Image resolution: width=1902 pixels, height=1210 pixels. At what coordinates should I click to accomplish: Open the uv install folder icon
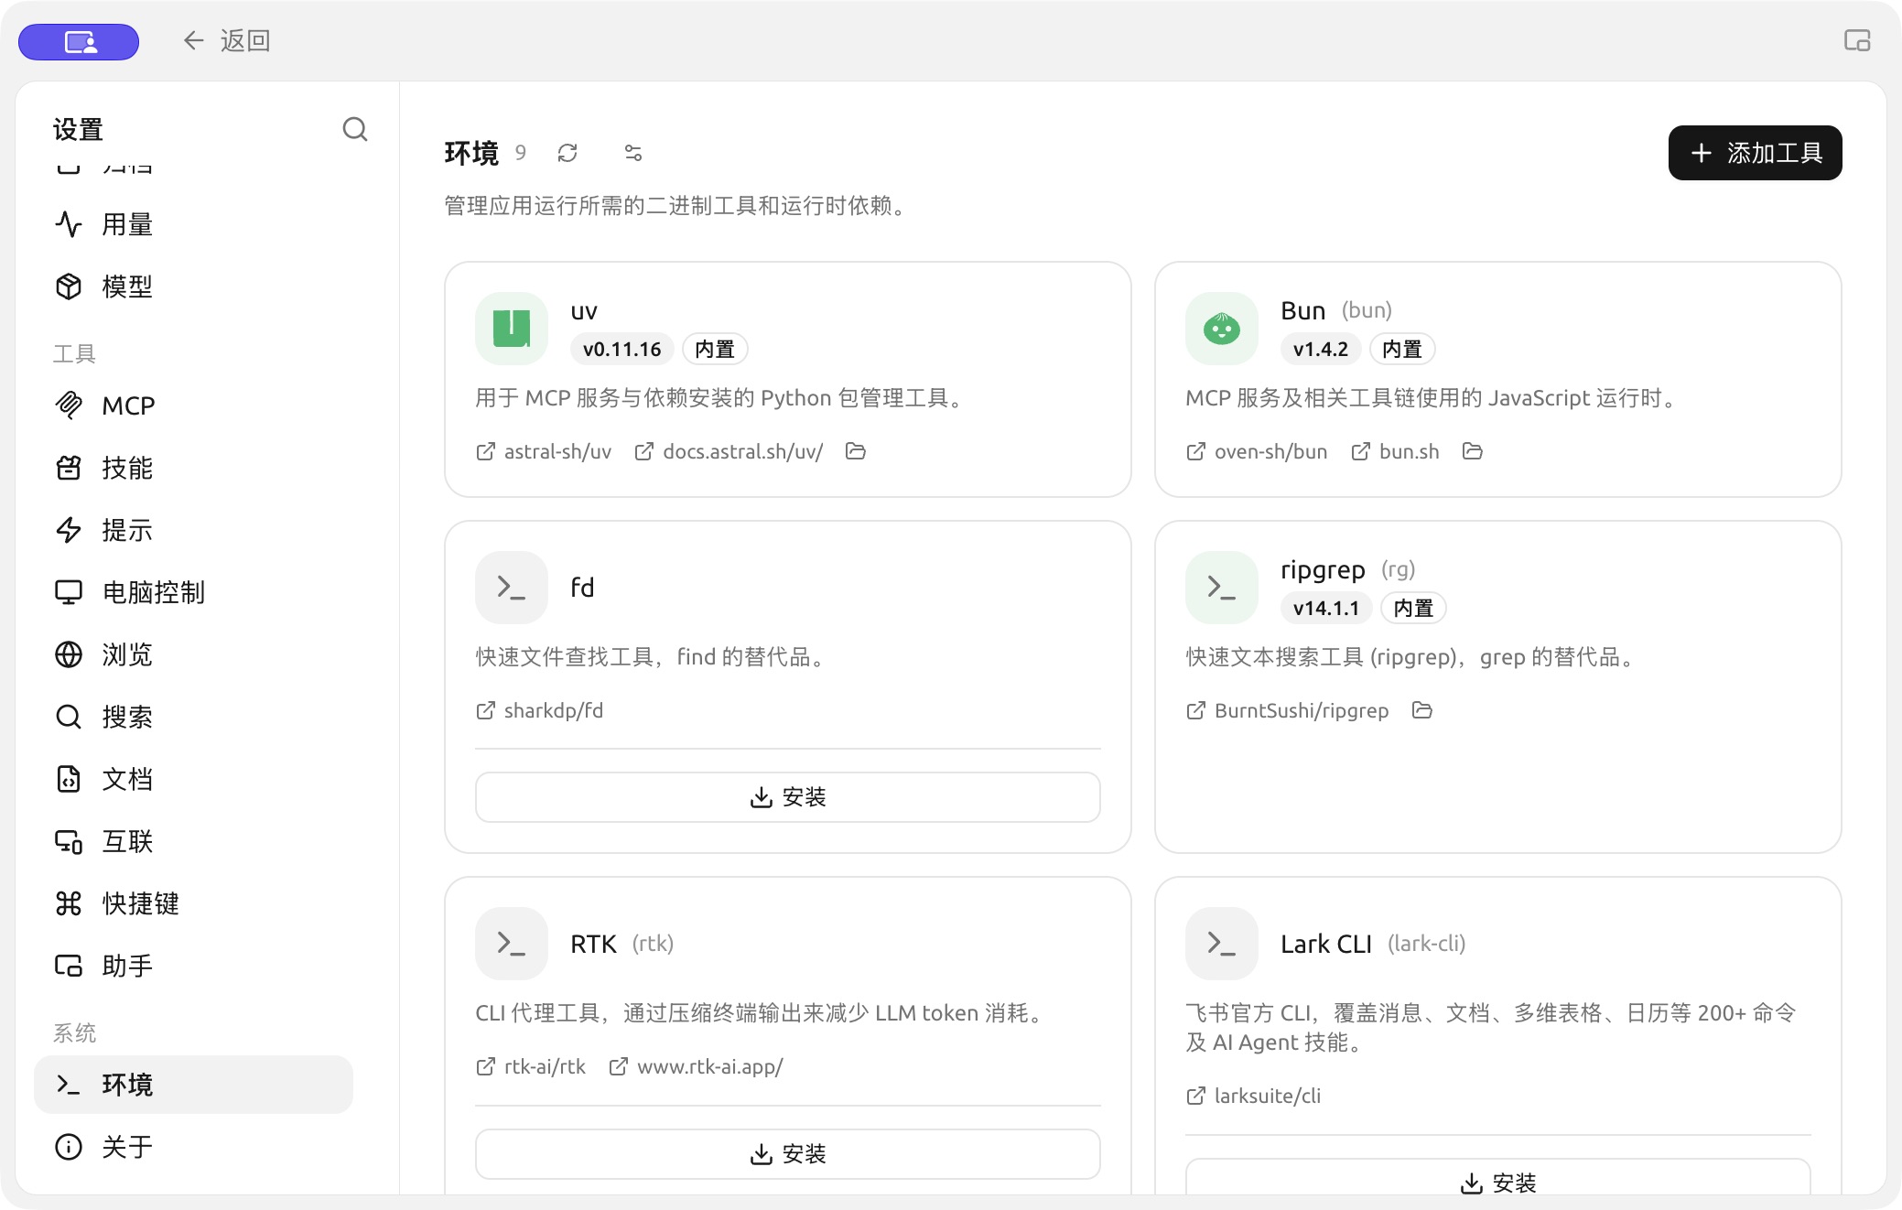coord(856,451)
